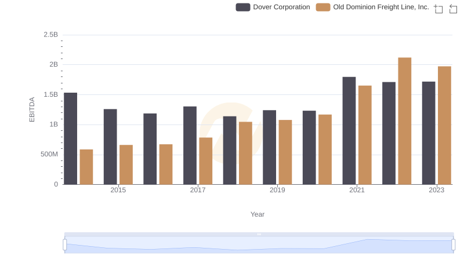Click the Old Dominion 2015 bar

tap(126, 165)
